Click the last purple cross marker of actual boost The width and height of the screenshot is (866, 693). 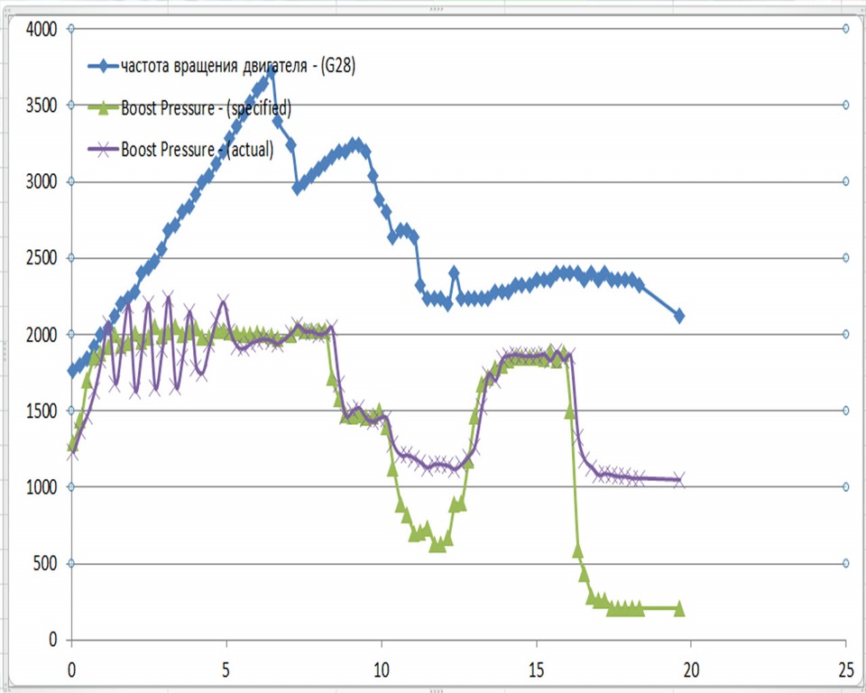(x=678, y=479)
